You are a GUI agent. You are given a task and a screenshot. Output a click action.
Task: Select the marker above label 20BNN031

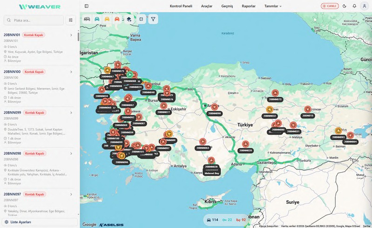tap(293, 125)
